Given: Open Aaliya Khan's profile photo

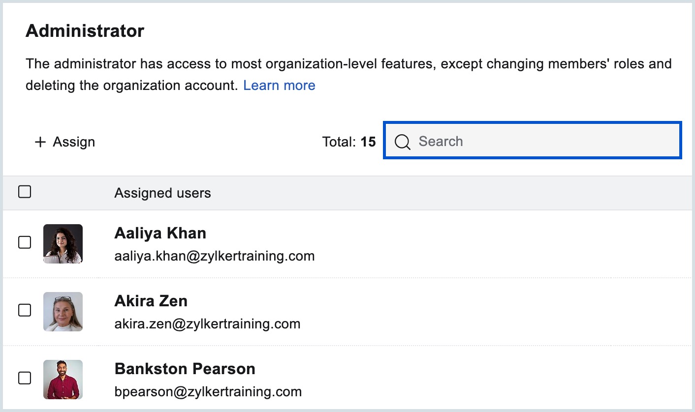Looking at the screenshot, I should [x=63, y=244].
